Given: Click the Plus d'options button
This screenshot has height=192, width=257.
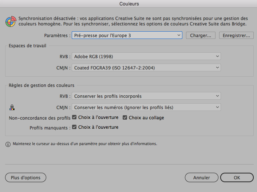Looking at the screenshot, I should coord(25,177).
